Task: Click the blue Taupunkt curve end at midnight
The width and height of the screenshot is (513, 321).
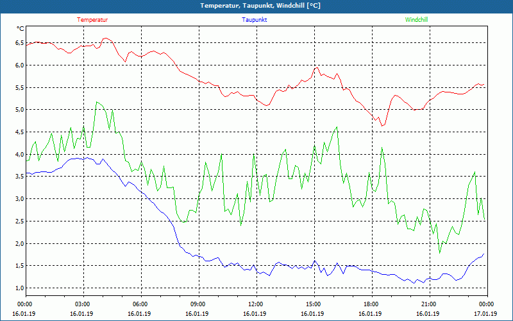Action: [484, 254]
